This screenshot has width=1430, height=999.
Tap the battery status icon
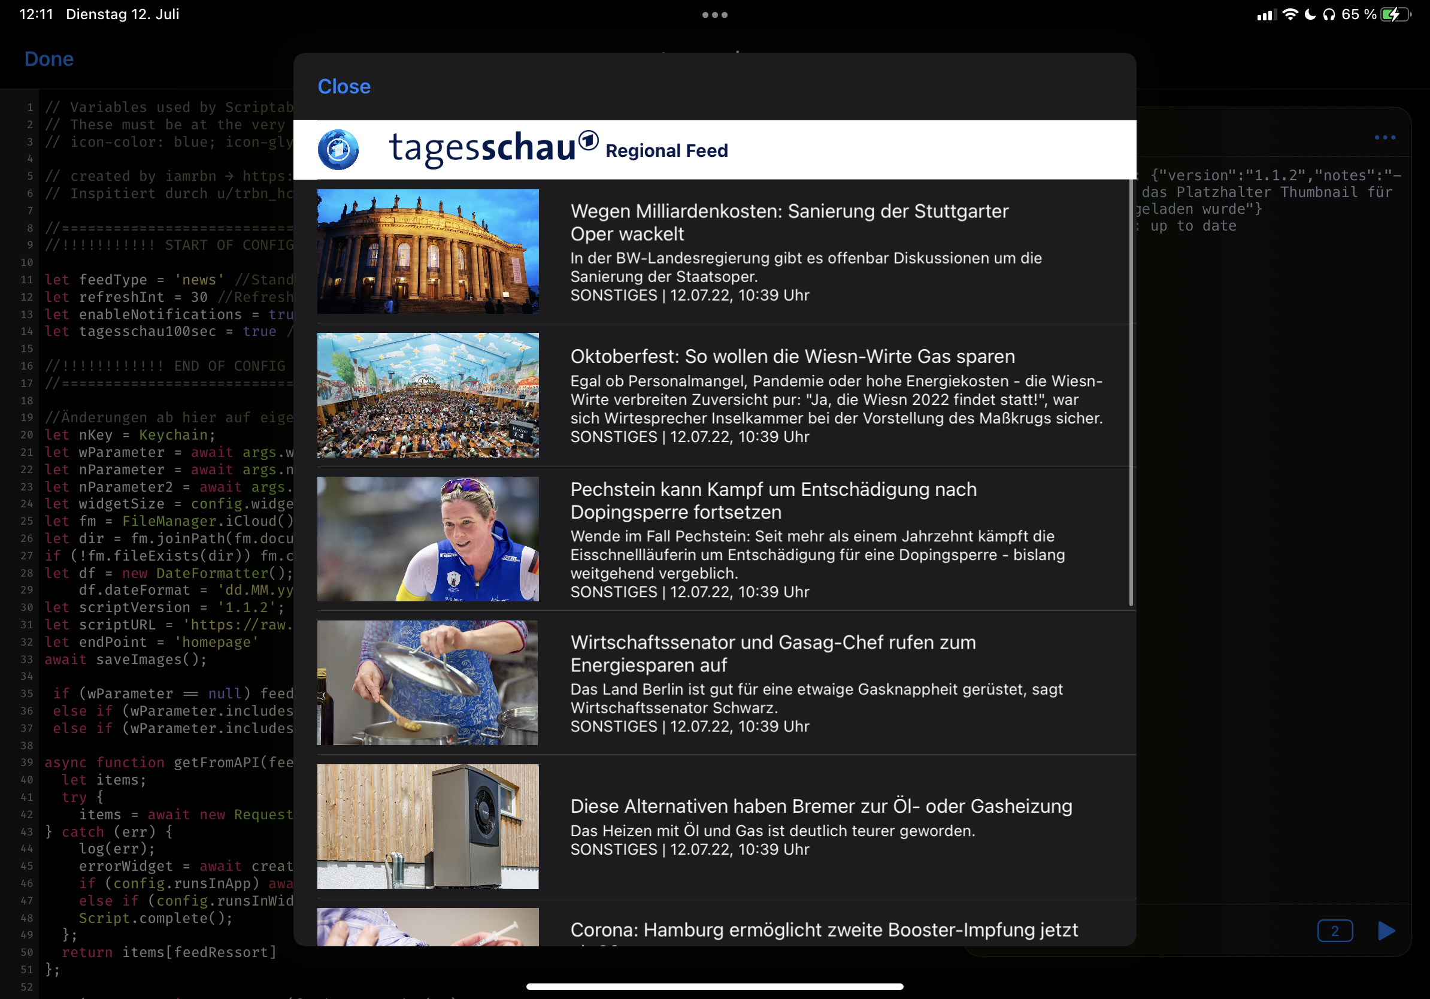pos(1395,15)
